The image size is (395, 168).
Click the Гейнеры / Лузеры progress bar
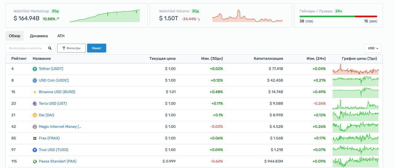point(338,16)
